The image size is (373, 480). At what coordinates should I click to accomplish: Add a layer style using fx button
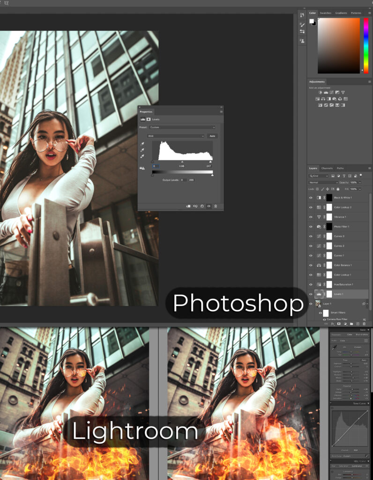tap(333, 324)
